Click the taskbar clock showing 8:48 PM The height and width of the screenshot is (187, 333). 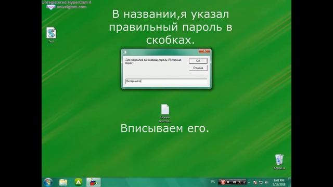279,182
